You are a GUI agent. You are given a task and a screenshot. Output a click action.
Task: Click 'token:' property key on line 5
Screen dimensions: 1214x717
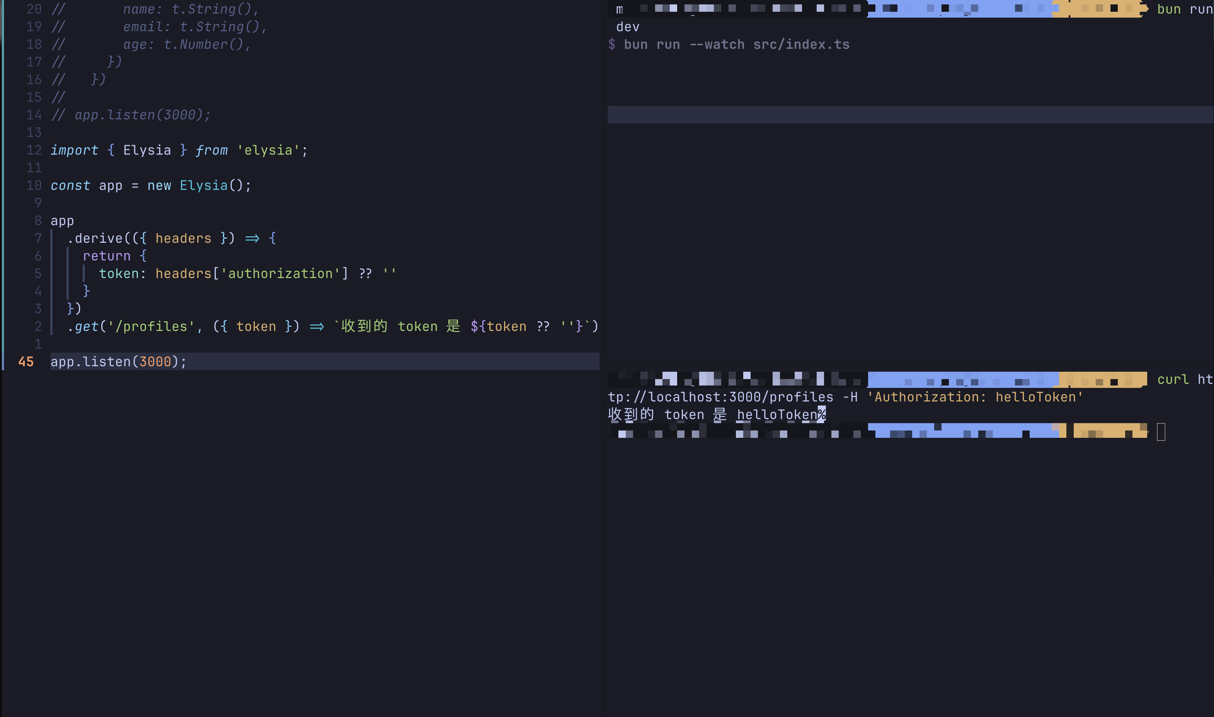pos(123,273)
